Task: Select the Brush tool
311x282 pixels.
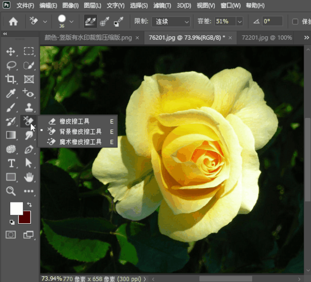Action: point(11,107)
